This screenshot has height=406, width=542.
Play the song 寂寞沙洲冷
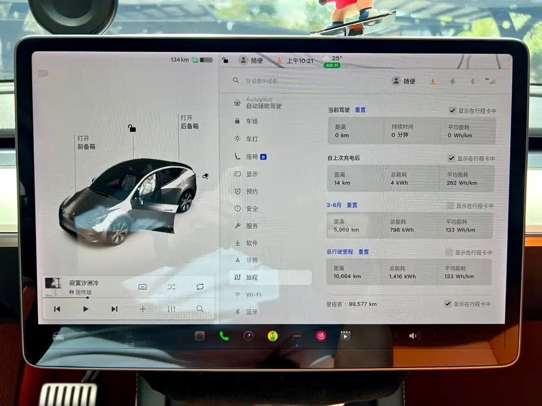click(86, 309)
